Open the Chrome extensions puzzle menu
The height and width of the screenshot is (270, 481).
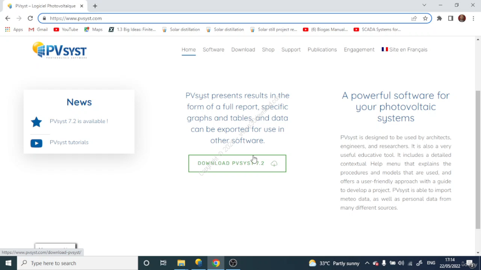(x=439, y=18)
